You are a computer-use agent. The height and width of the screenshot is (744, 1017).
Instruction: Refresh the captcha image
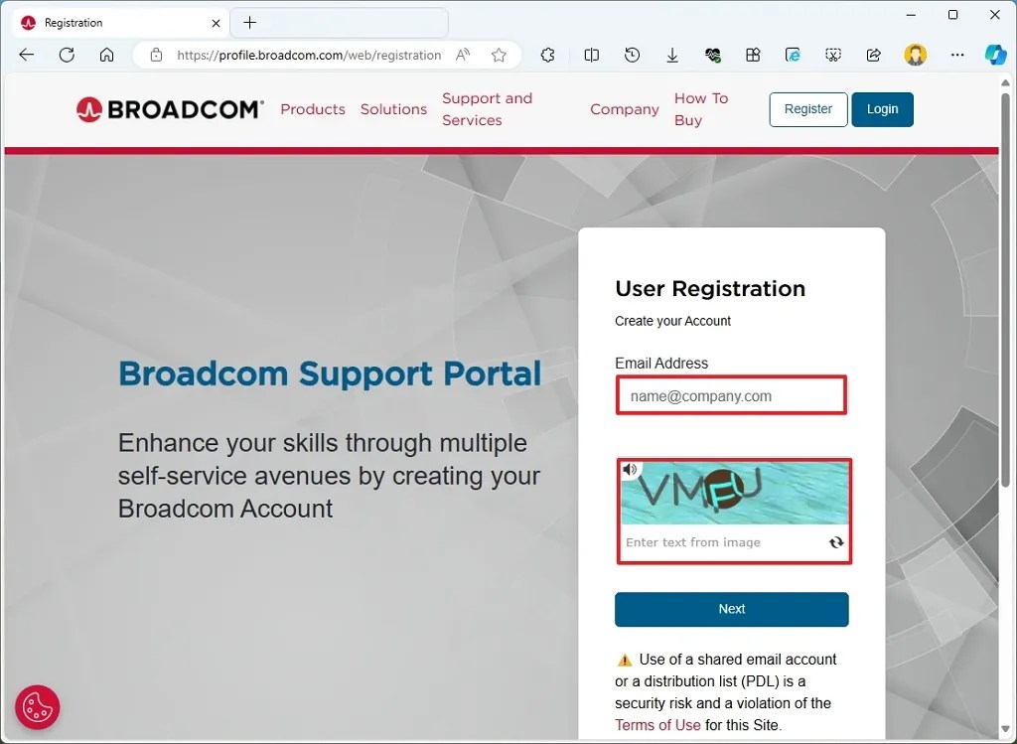(x=837, y=542)
